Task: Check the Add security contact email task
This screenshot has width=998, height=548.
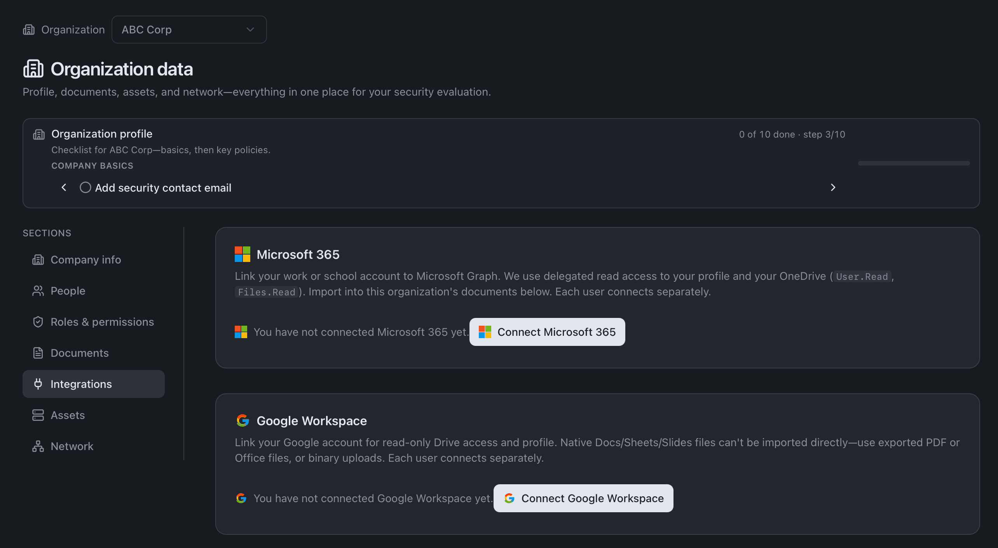Action: [85, 187]
